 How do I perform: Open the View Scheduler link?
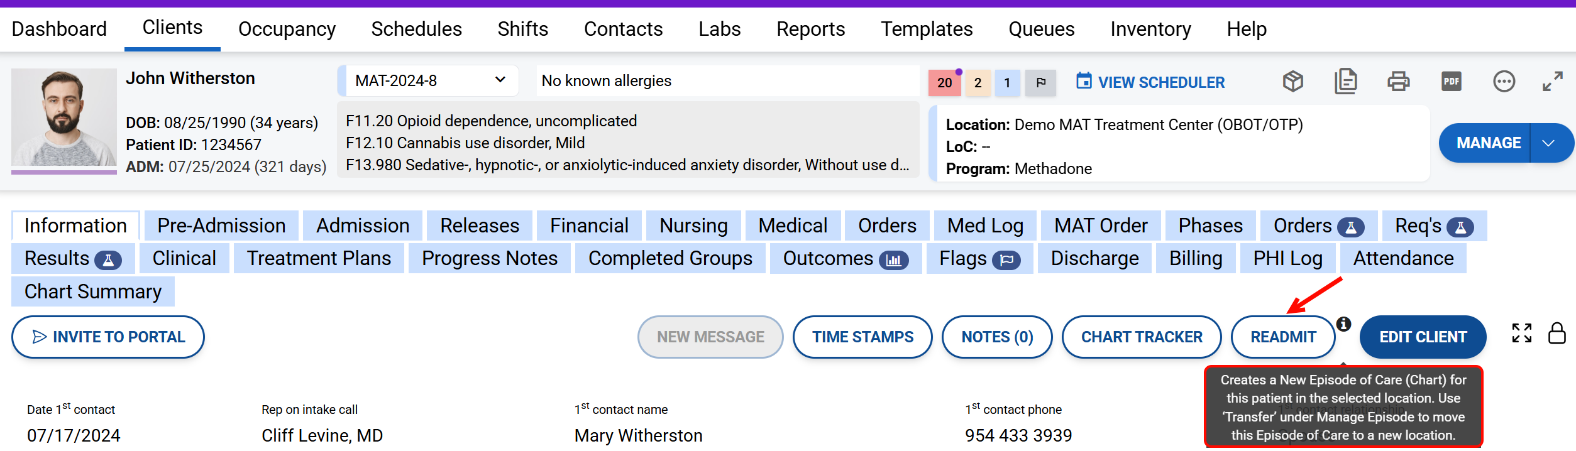tap(1150, 82)
